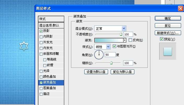Click the style preview thumbnail

click(168, 51)
